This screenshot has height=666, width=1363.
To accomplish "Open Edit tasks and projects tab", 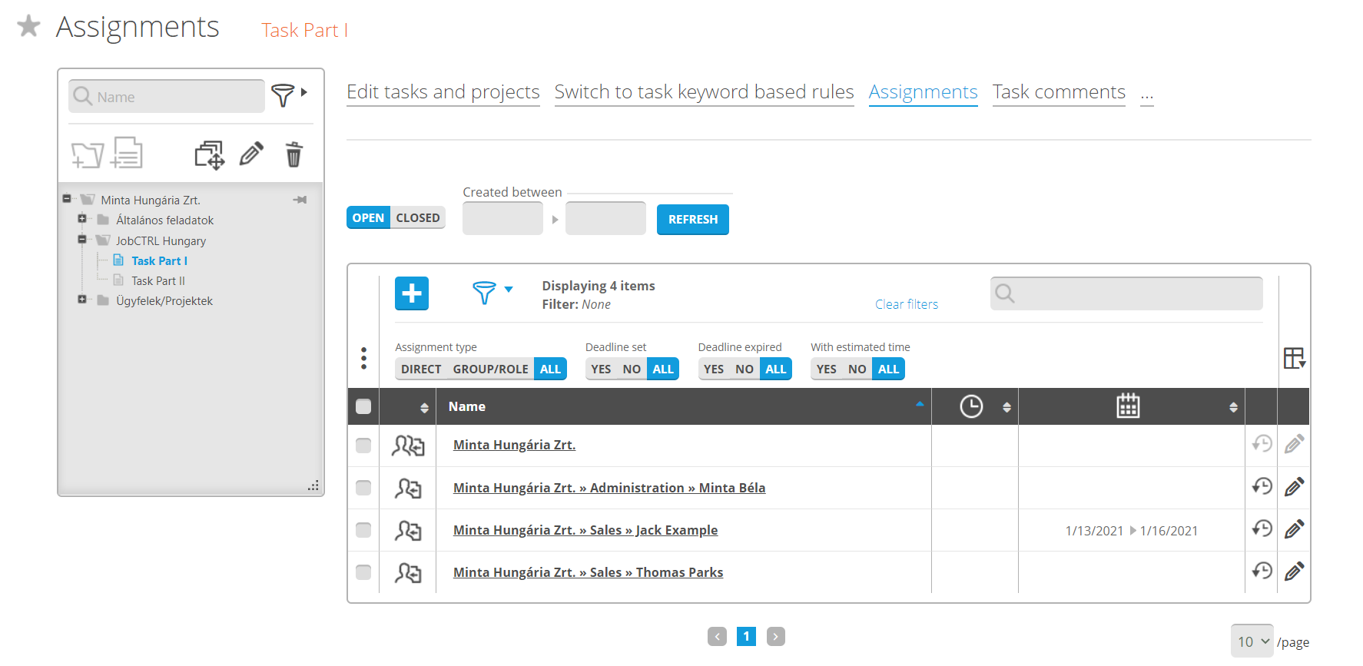I will click(x=443, y=92).
